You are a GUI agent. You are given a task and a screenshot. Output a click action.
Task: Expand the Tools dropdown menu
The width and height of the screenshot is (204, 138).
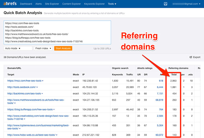point(112,4)
